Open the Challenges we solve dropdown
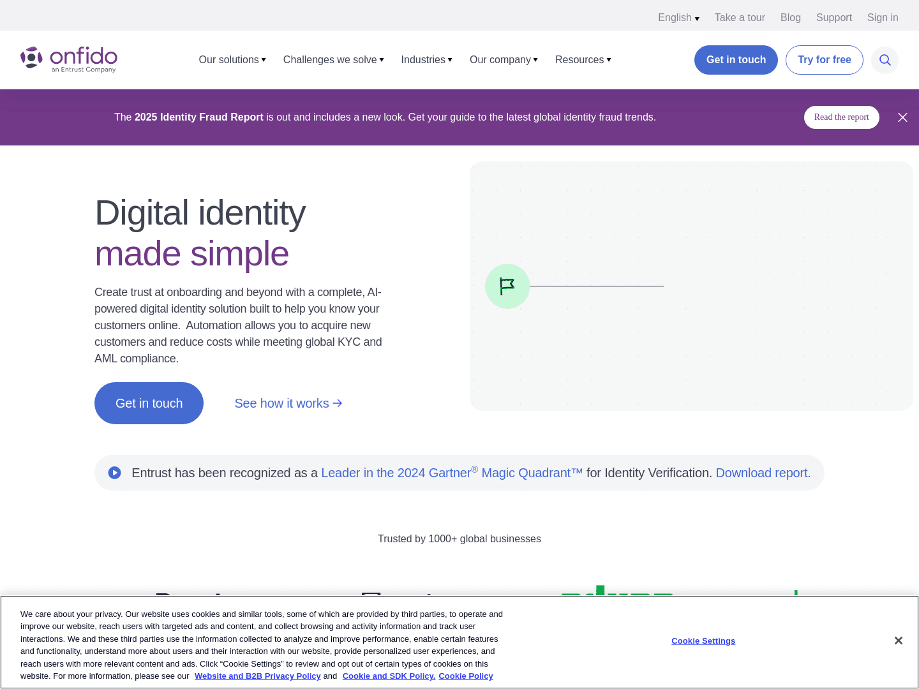The image size is (919, 689). pos(332,59)
